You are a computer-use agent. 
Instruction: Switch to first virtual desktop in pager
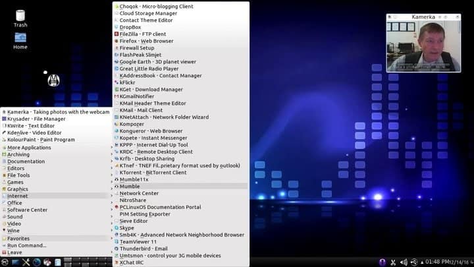tap(68, 260)
